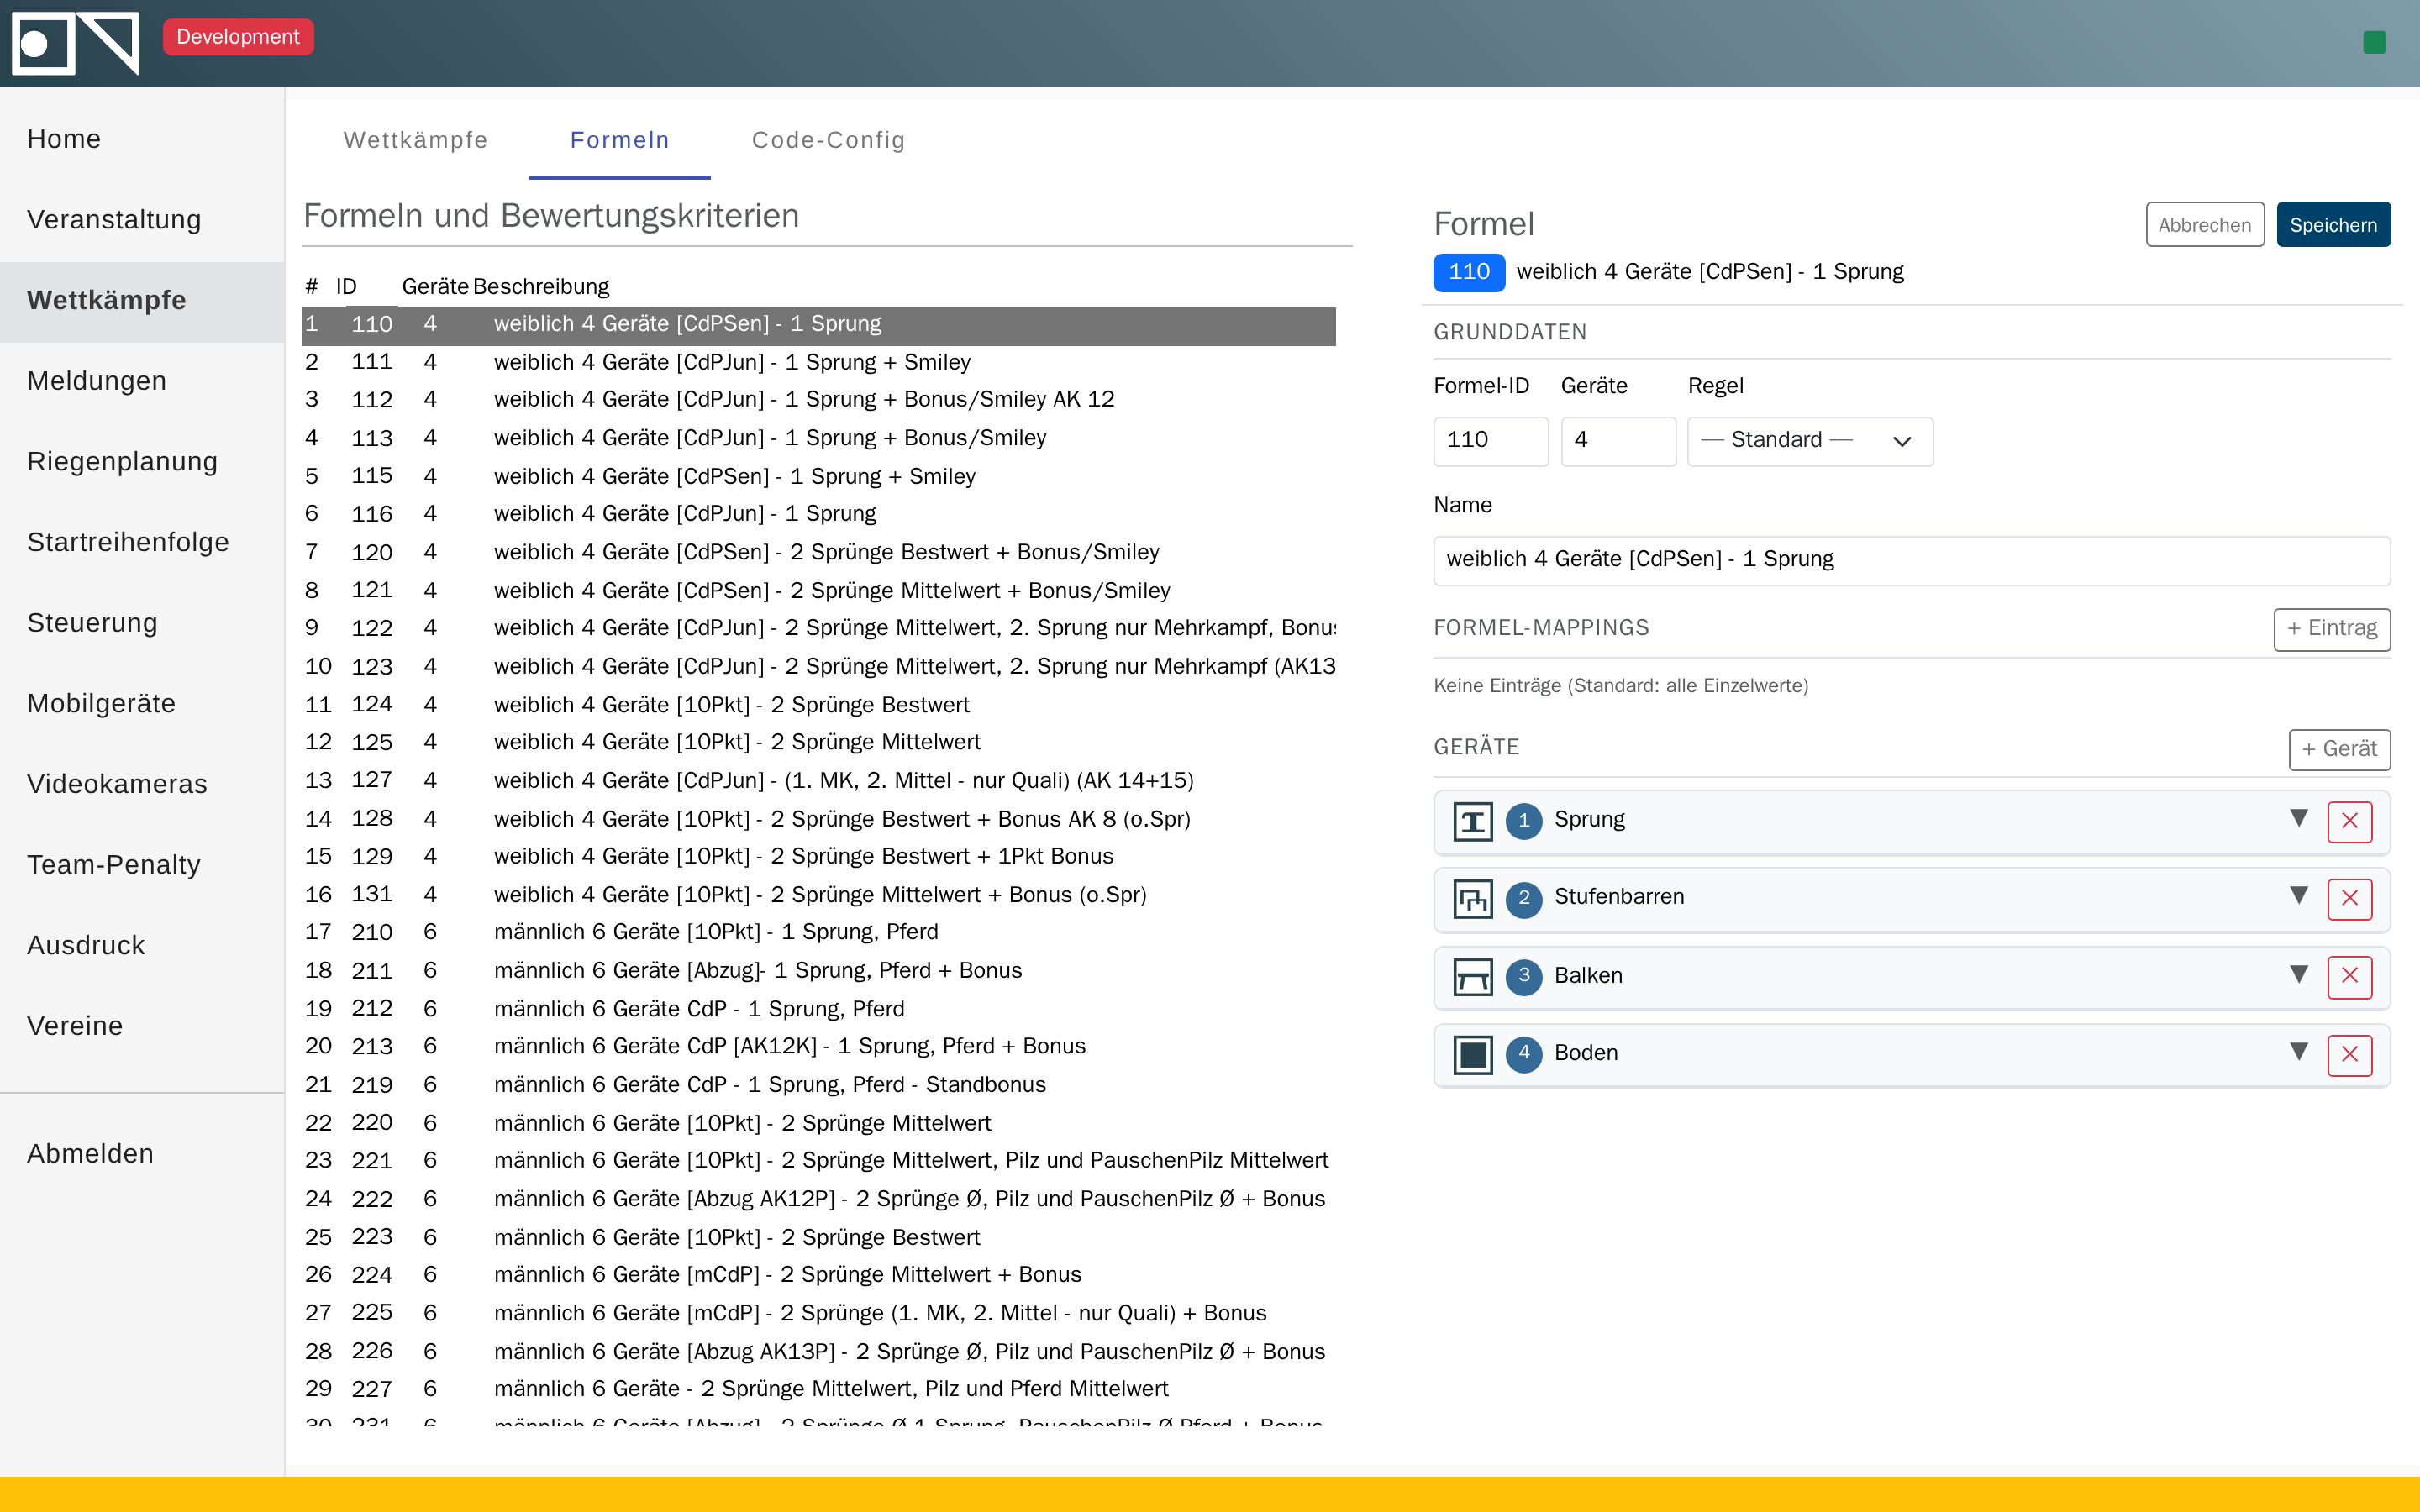Viewport: 2420px width, 1512px height.
Task: Select formula 120 2 Sprünge Bestwert + Bonus/Smiley
Action: (x=819, y=553)
